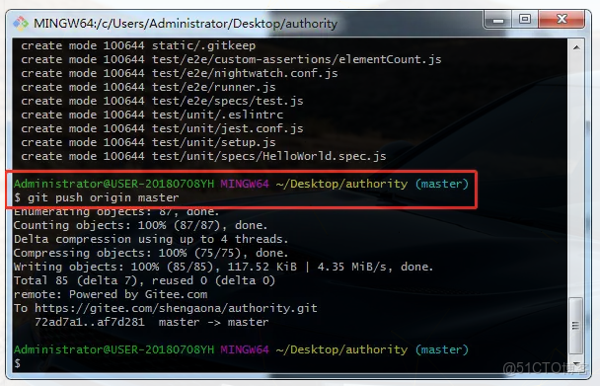Click the scrollbar up arrow
Image resolution: width=600 pixels, height=386 pixels.
click(x=576, y=47)
